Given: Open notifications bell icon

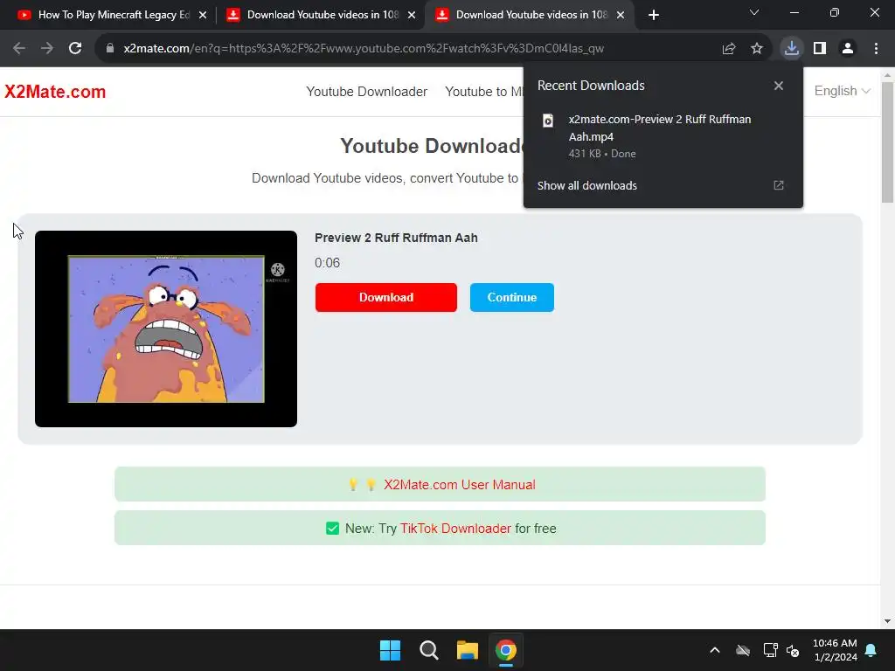Looking at the screenshot, I should 871,650.
